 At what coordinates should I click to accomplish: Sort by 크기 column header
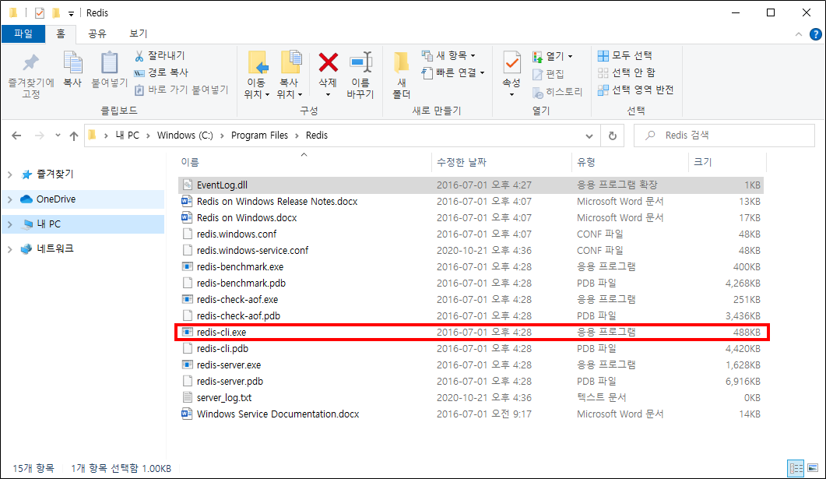(727, 162)
